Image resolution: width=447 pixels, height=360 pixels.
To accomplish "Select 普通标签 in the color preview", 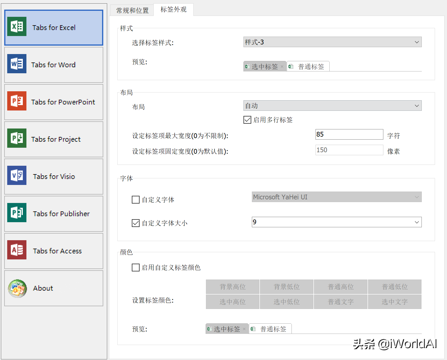I will point(270,329).
